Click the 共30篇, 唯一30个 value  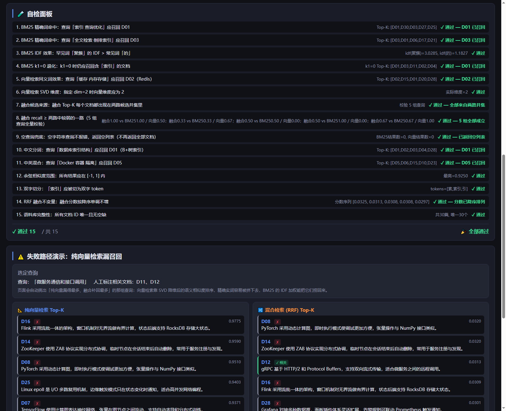click(452, 215)
